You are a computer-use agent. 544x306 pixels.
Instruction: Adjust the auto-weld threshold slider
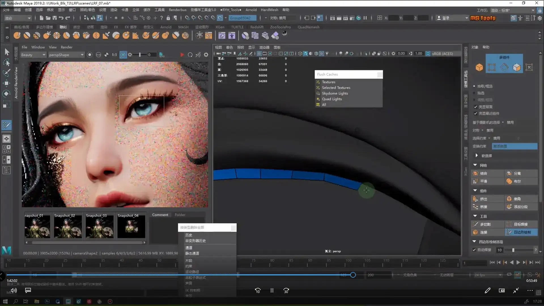pyautogui.click(x=513, y=250)
